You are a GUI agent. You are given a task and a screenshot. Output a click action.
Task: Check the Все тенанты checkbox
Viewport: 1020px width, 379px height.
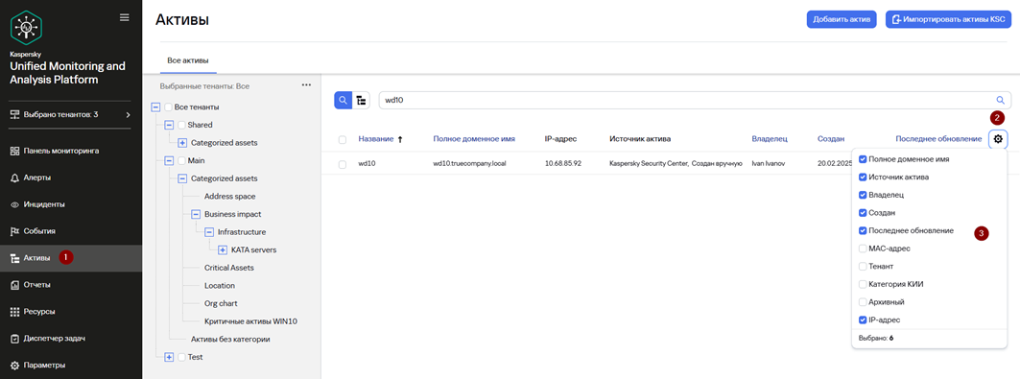coord(169,107)
